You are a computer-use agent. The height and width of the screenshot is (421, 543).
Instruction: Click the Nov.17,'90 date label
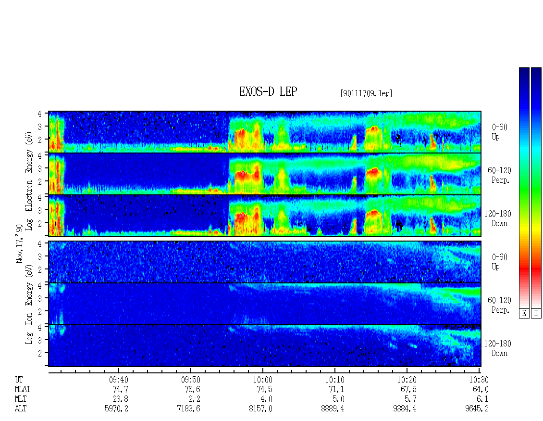click(19, 243)
